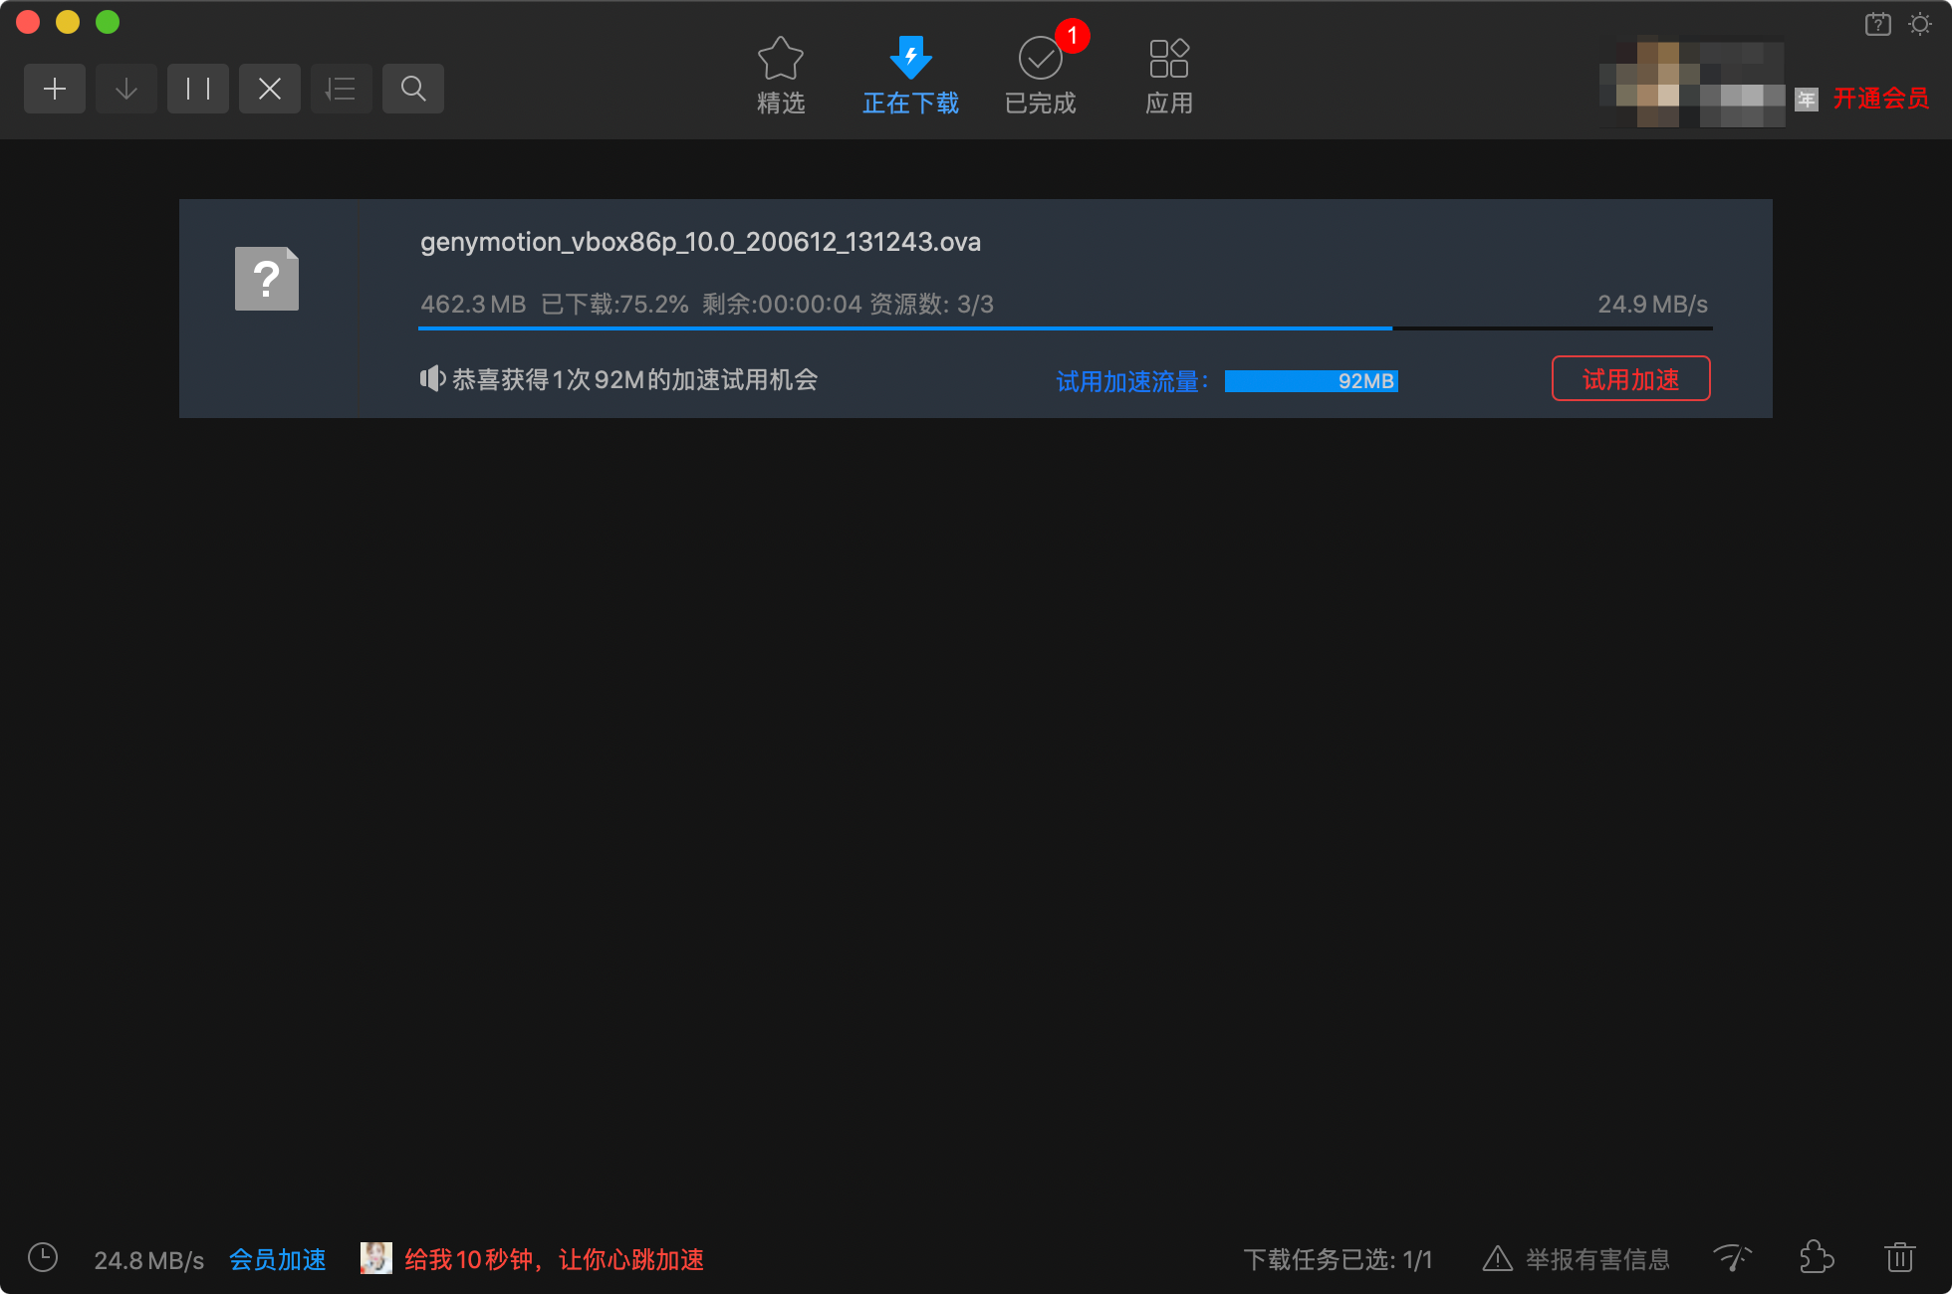Click the 会员加速 link

(x=278, y=1259)
